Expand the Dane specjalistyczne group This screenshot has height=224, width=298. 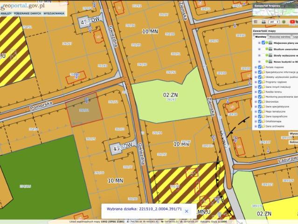256,106
